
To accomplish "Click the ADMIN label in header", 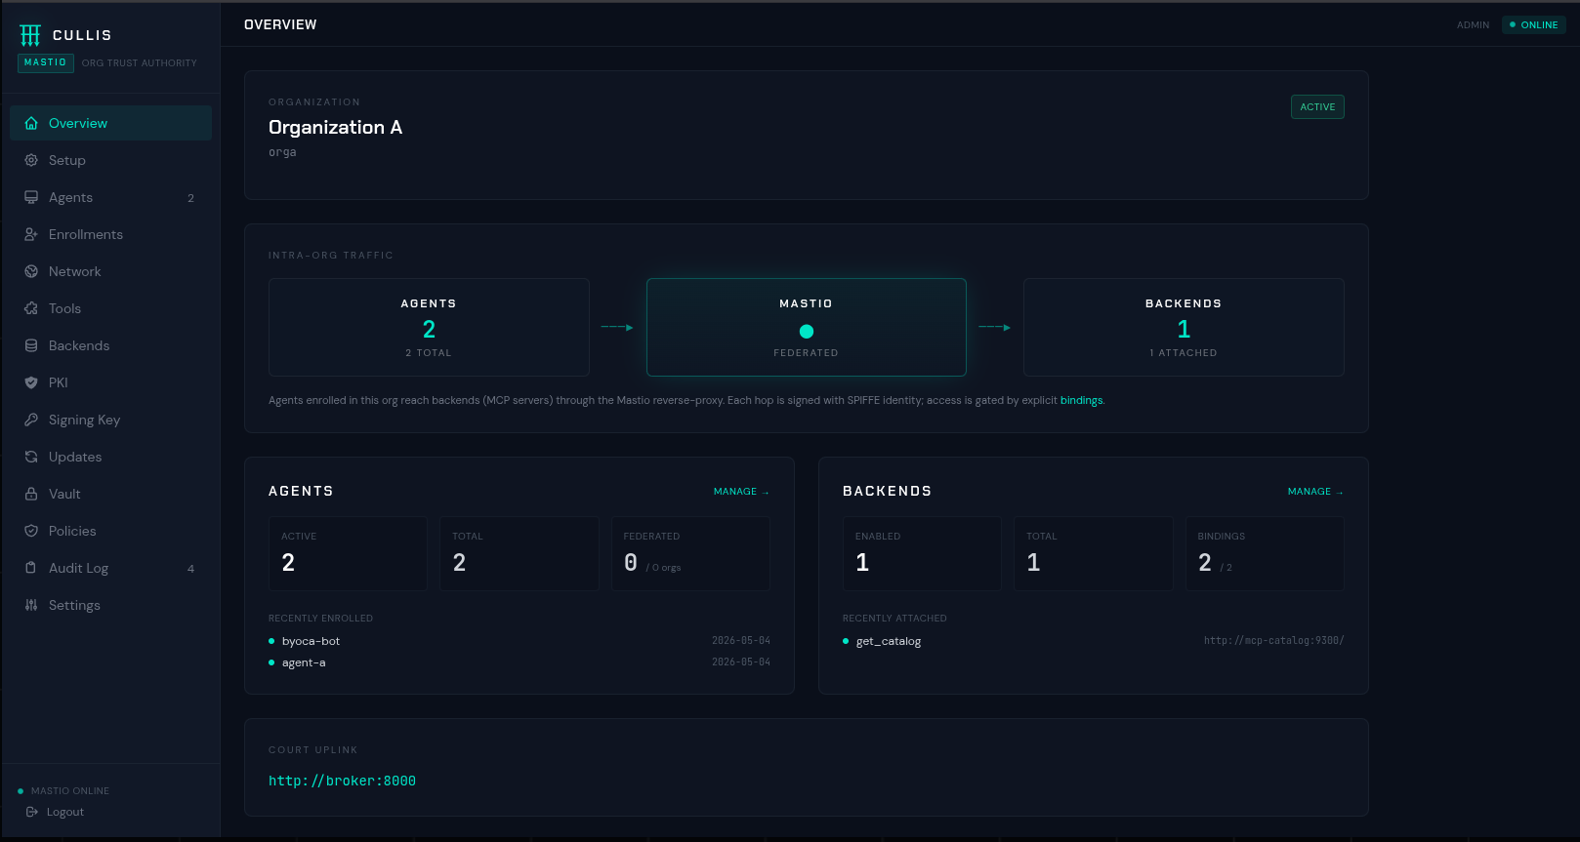I will (1473, 25).
